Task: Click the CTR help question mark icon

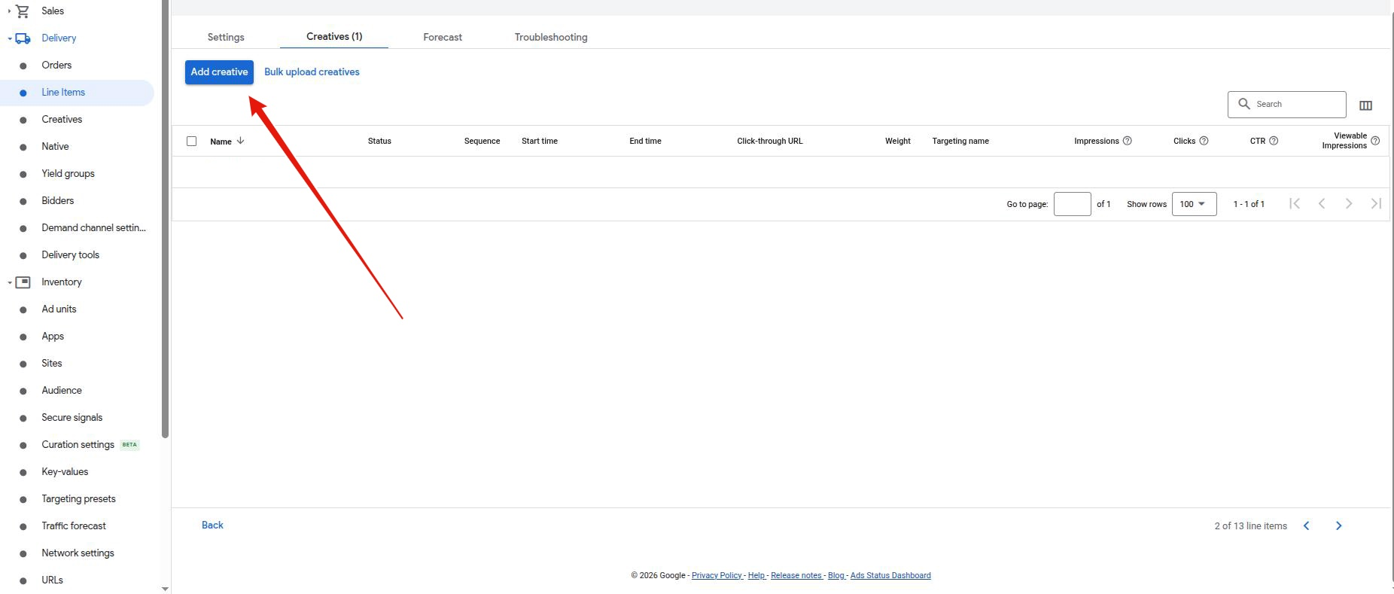Action: (1274, 141)
